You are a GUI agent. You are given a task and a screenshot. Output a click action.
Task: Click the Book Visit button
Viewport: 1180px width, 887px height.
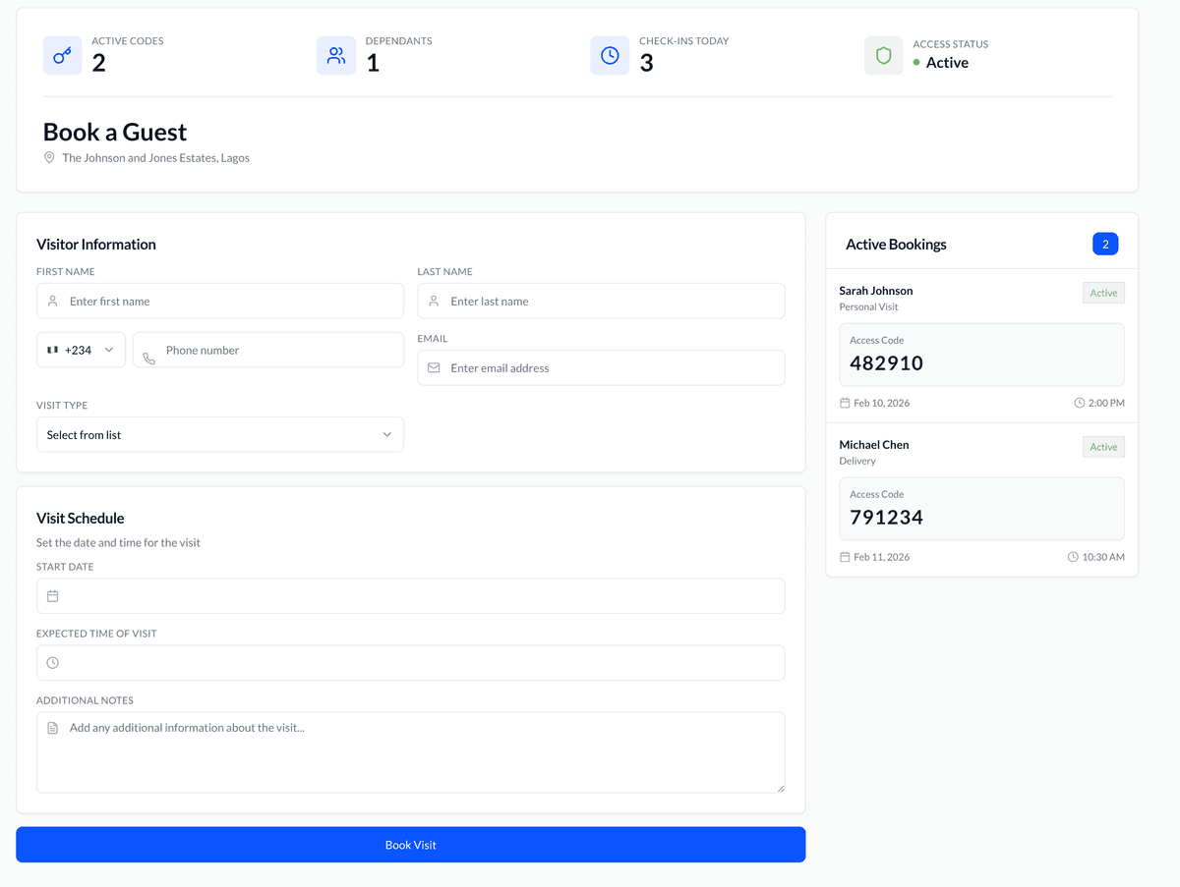tap(411, 844)
